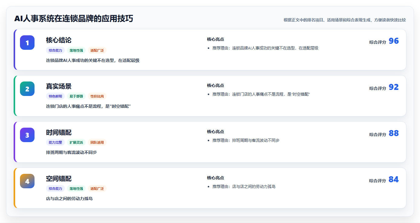Click 核心亮点 heading in 时间错配 card

[216, 132]
